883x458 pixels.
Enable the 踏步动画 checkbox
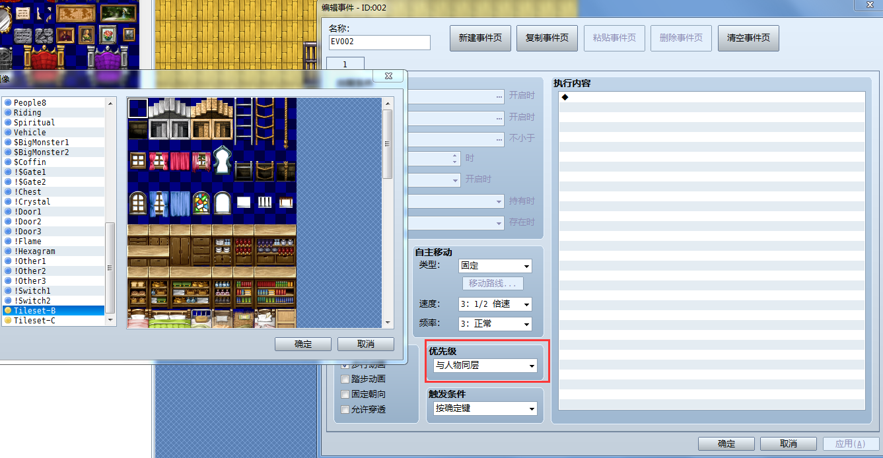tap(345, 379)
